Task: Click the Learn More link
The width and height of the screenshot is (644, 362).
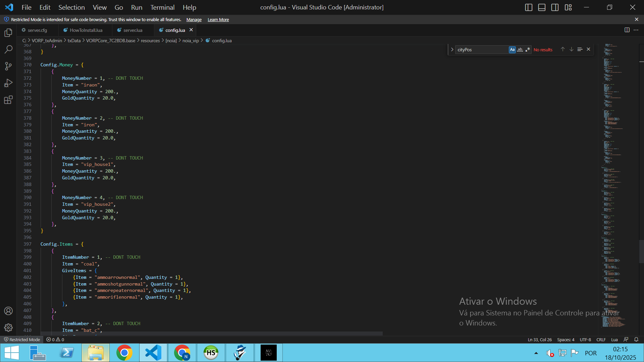Action: pos(218,20)
